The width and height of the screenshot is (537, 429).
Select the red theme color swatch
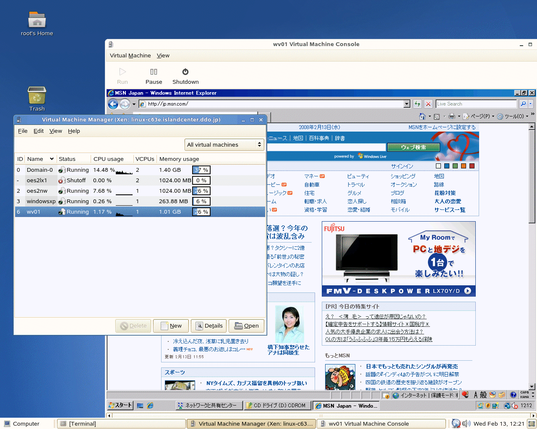click(472, 166)
